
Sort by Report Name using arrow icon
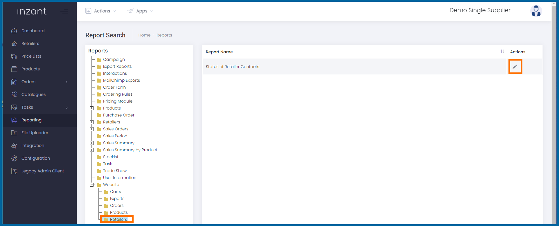coord(502,51)
